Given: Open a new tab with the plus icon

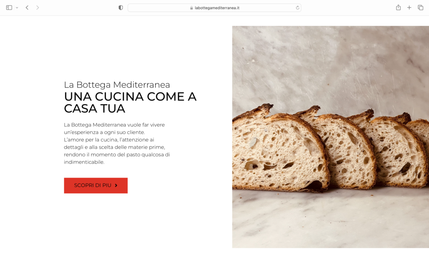Looking at the screenshot, I should pos(409,8).
